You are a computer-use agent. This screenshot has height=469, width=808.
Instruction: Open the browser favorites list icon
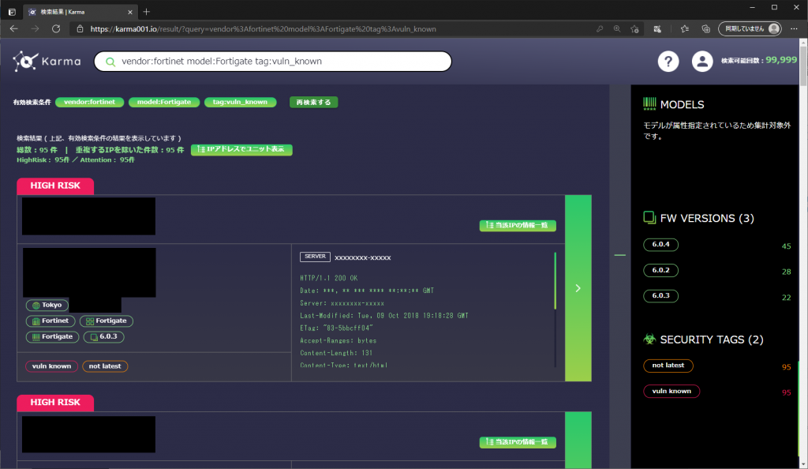[x=685, y=29]
